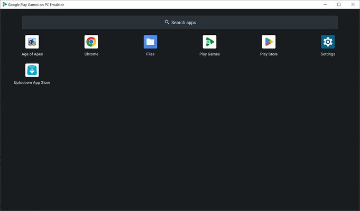This screenshot has width=360, height=211.
Task: Open the Files app icon
Action: click(x=150, y=42)
